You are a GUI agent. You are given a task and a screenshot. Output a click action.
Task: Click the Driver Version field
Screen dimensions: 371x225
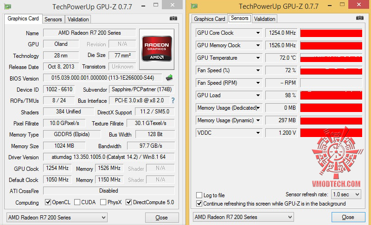[109, 157]
